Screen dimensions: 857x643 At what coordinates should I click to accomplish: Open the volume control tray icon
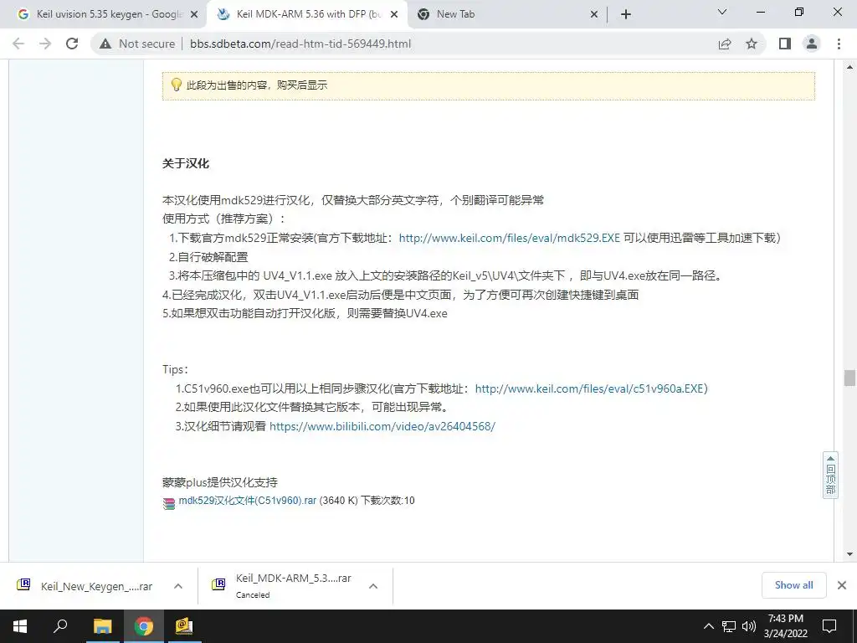(749, 626)
